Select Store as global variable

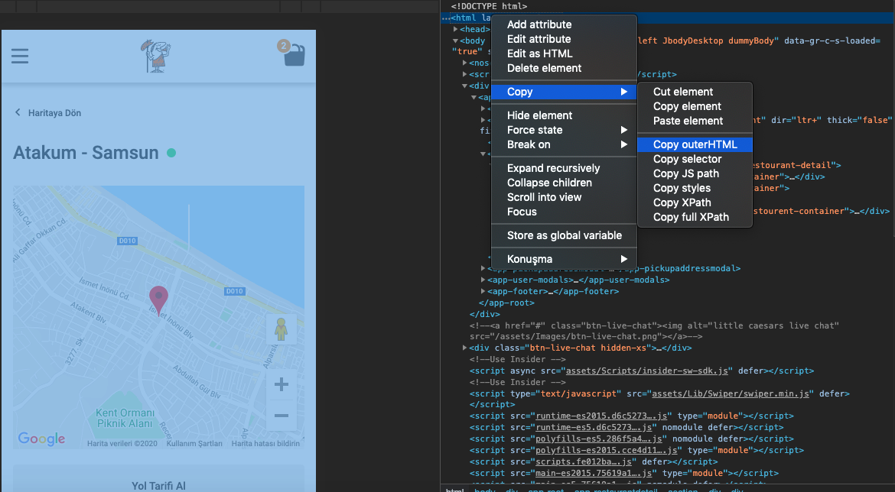click(564, 235)
